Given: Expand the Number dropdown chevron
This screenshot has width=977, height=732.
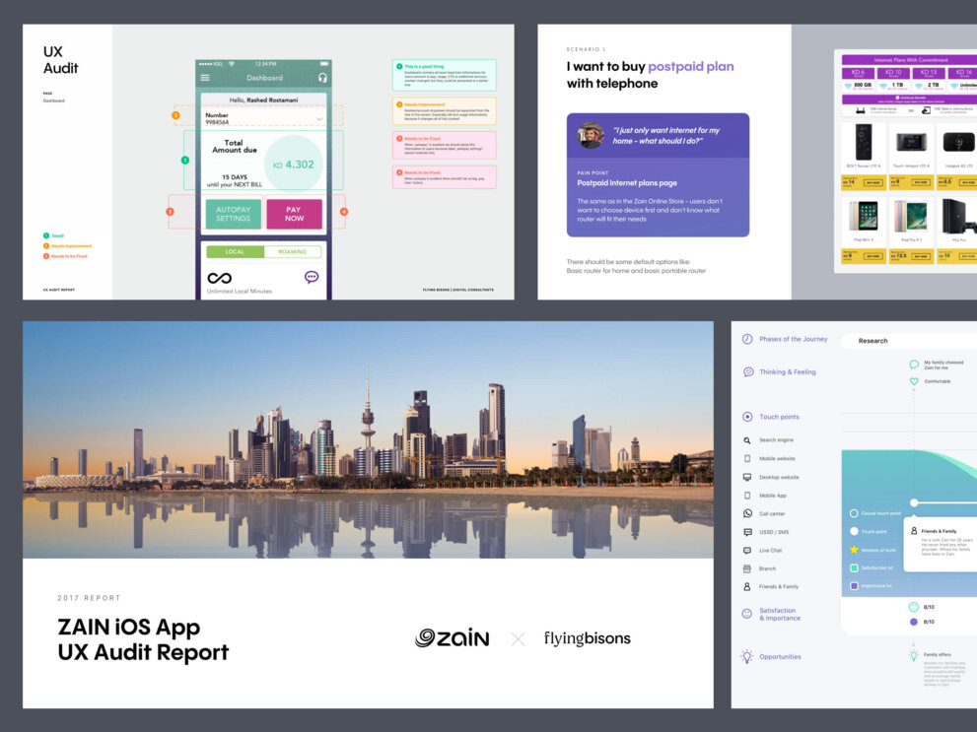Looking at the screenshot, I should pos(319,118).
